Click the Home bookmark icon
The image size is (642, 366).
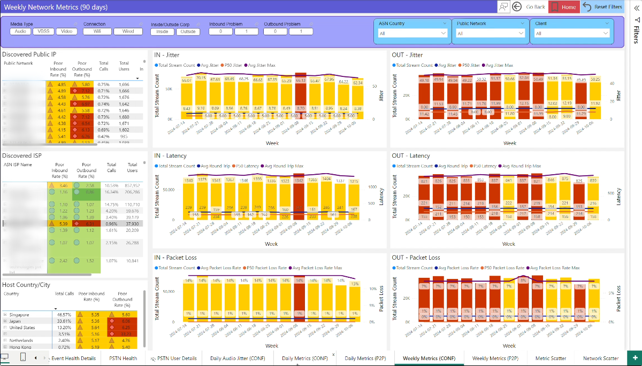(555, 7)
